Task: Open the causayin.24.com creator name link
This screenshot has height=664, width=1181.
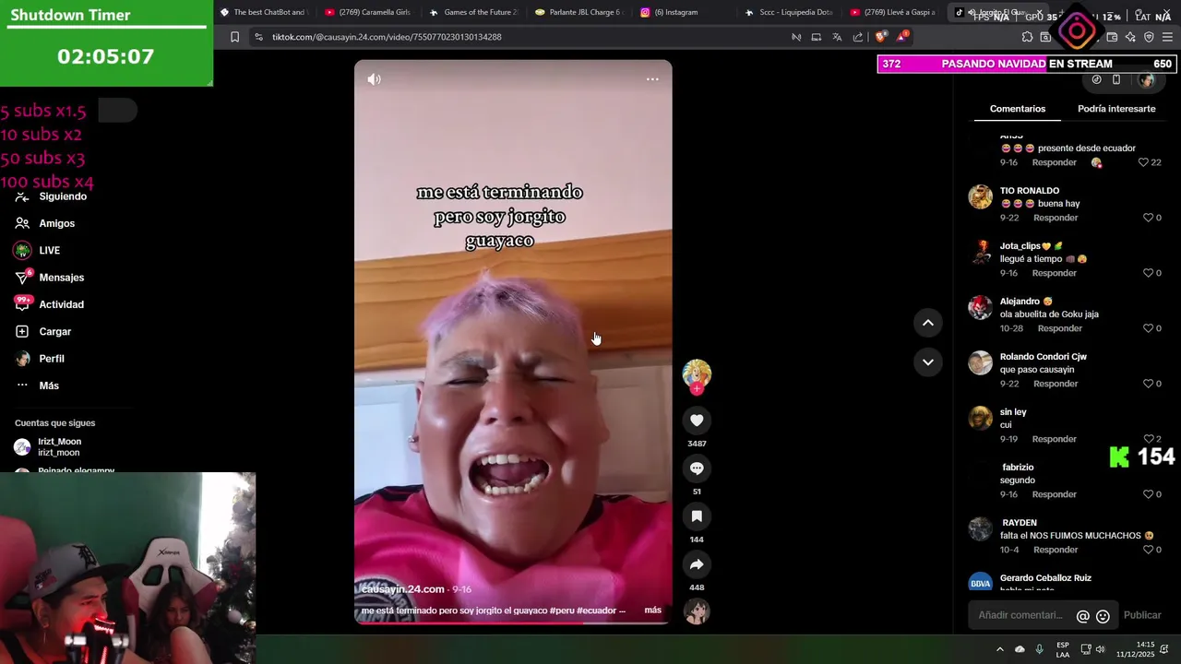Action: [403, 589]
